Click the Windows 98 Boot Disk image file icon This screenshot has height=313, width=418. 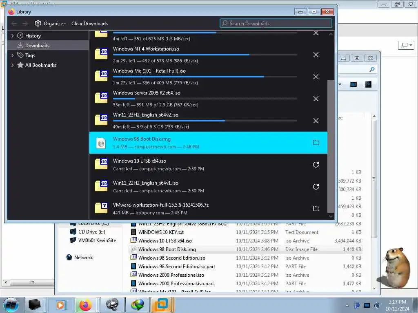pyautogui.click(x=101, y=143)
